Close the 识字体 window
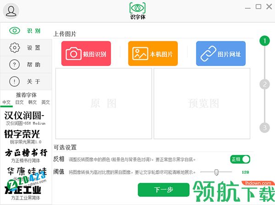The image size is (275, 205). [269, 7]
